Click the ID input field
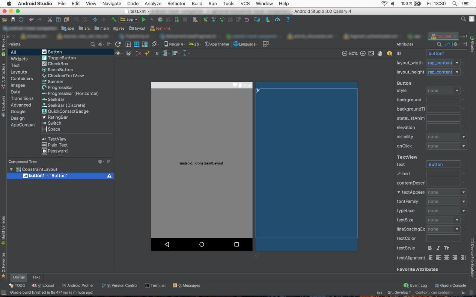 446,53
